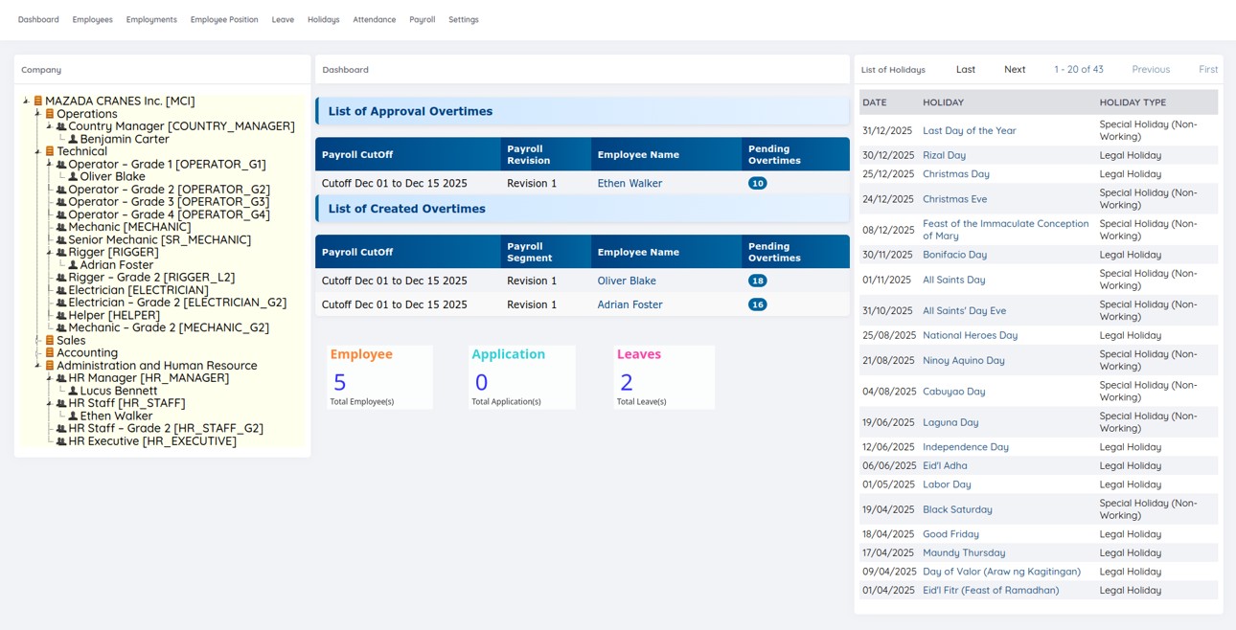The image size is (1236, 630).
Task: Open the Attendance menu
Action: click(x=374, y=19)
